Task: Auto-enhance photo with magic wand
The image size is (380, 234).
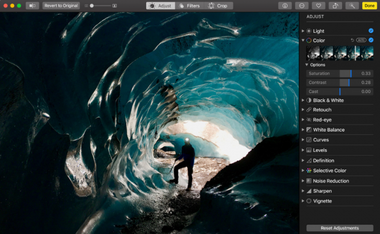Action: pyautogui.click(x=352, y=6)
